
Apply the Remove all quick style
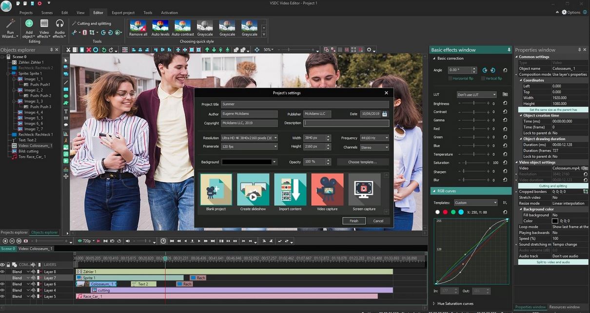(x=138, y=28)
